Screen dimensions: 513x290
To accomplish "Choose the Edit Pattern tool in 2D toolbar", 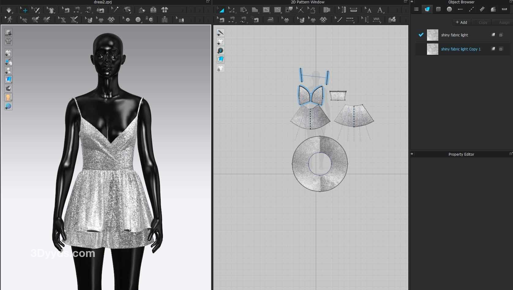I will 232,10.
